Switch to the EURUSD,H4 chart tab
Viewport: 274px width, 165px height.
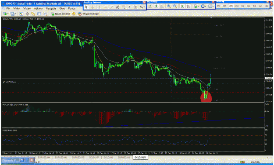44,157
